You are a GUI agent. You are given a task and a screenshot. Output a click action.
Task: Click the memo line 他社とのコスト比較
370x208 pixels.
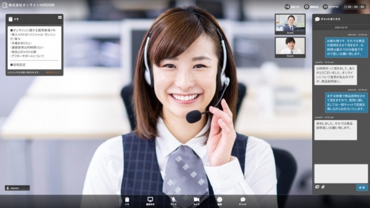[23, 52]
